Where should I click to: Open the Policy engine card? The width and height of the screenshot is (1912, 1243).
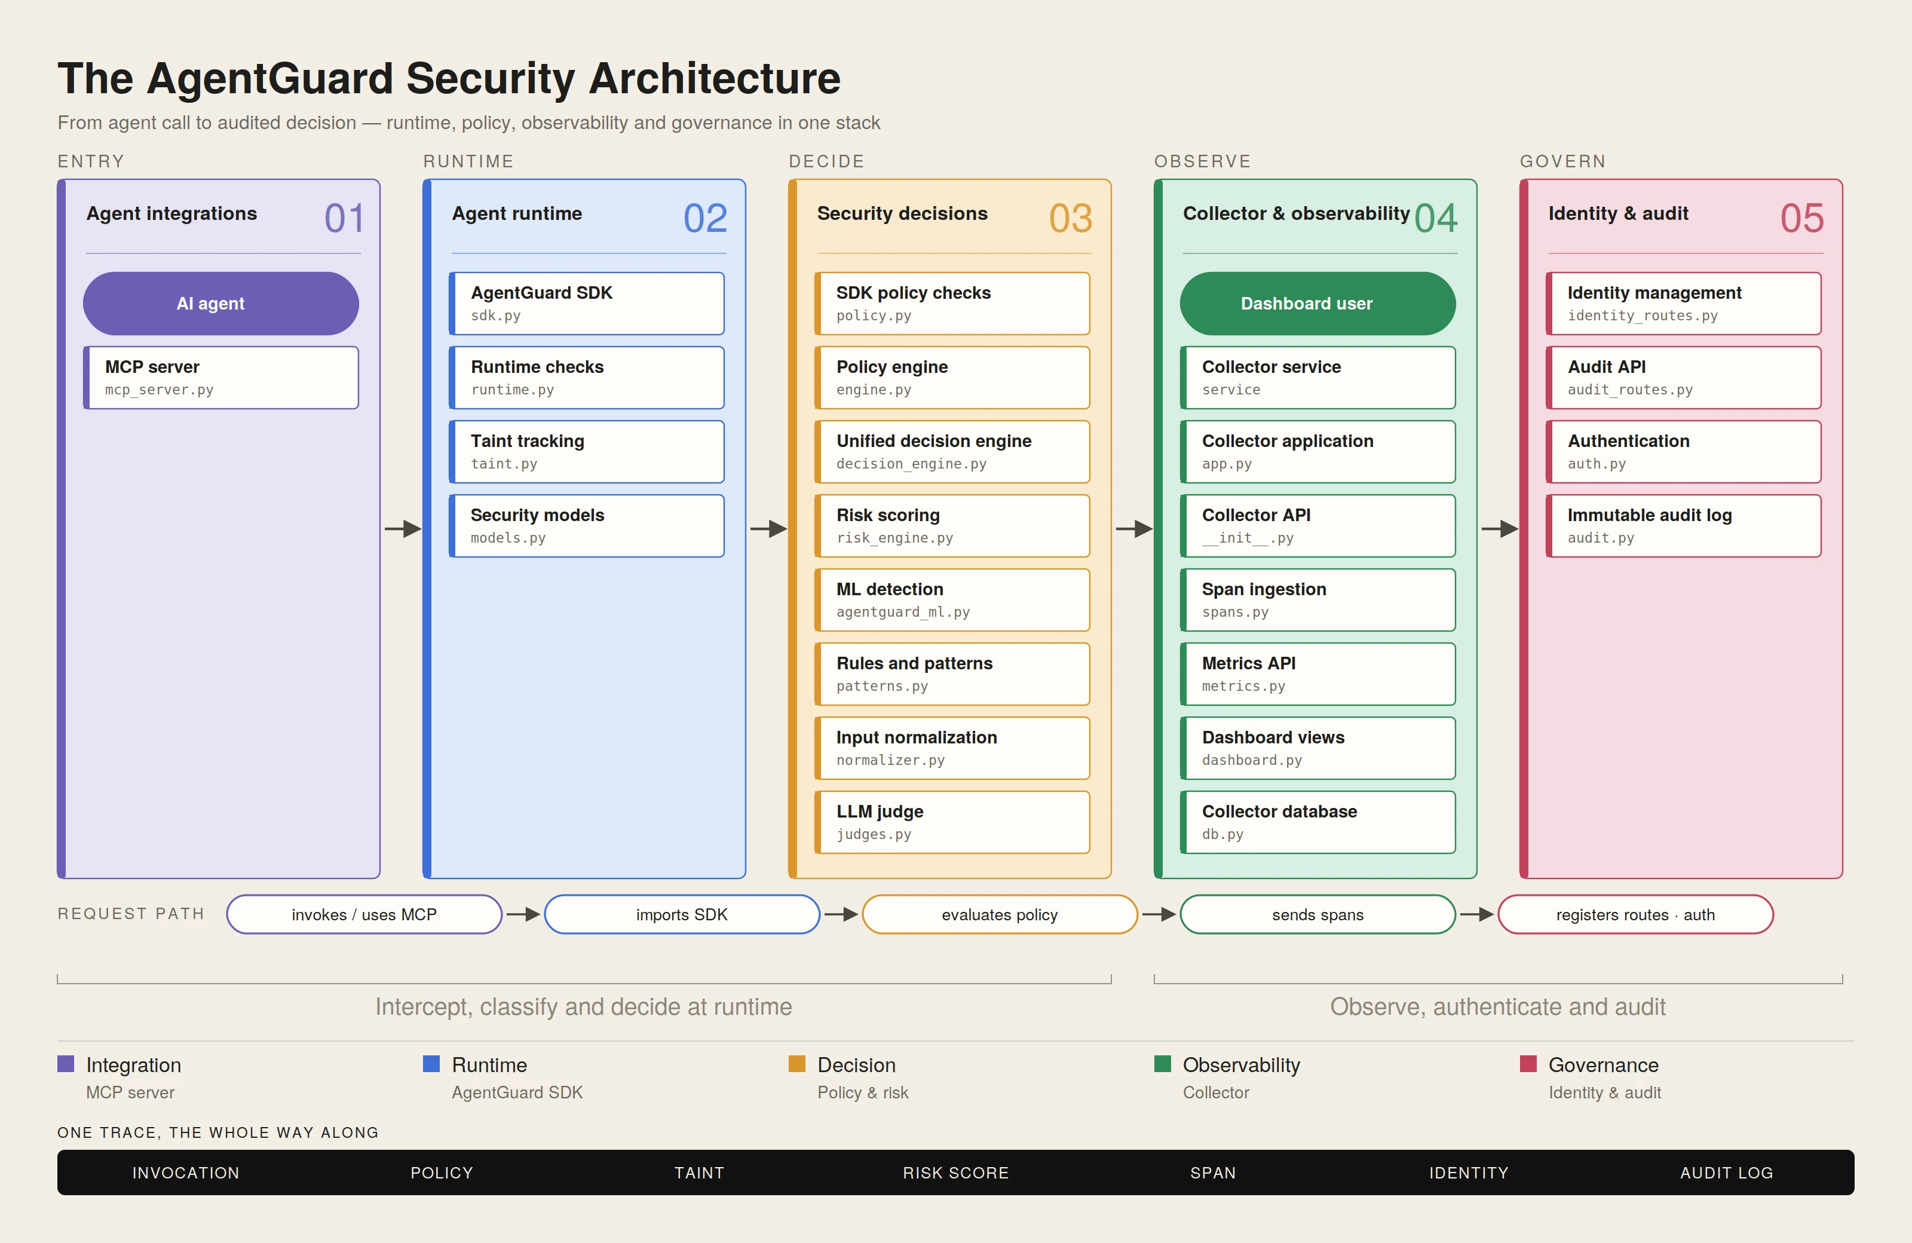952,378
